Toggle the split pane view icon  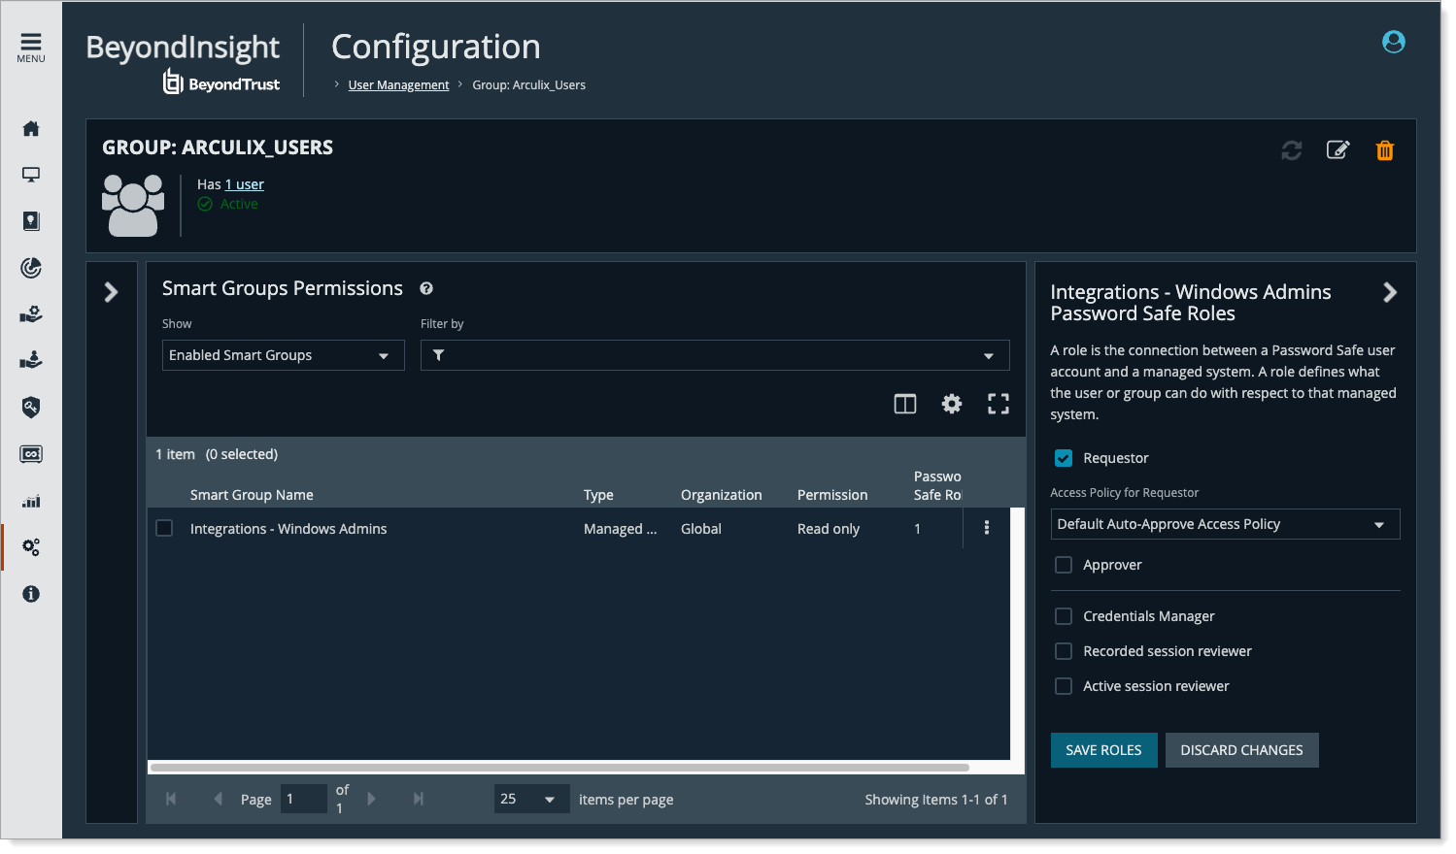(905, 404)
